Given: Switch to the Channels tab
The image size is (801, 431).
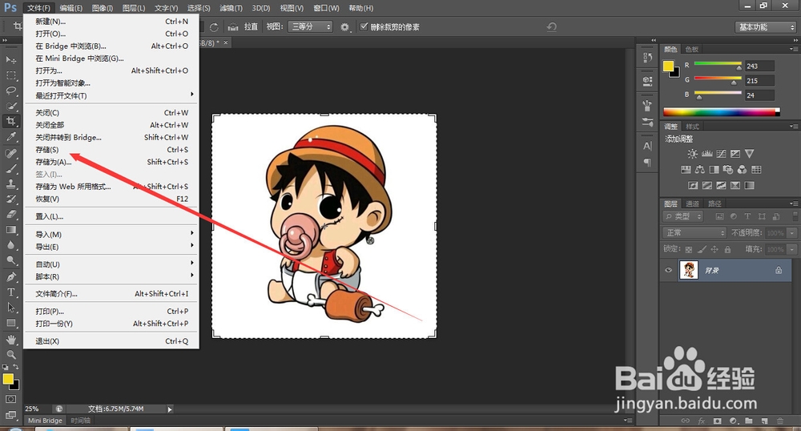Looking at the screenshot, I should 692,203.
